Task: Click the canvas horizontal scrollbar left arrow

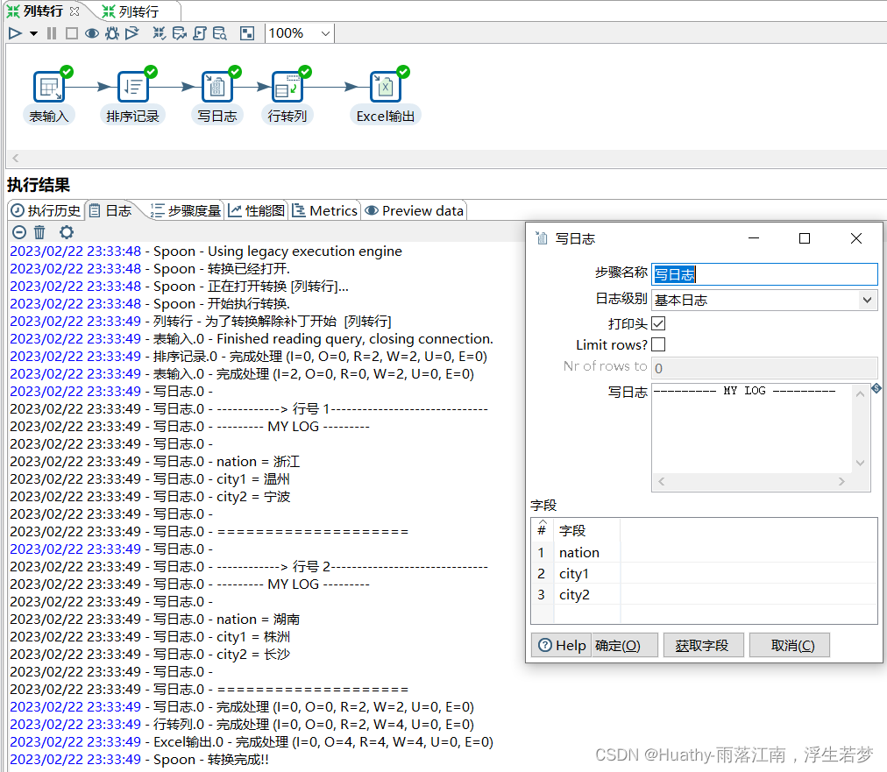Action: (16, 159)
